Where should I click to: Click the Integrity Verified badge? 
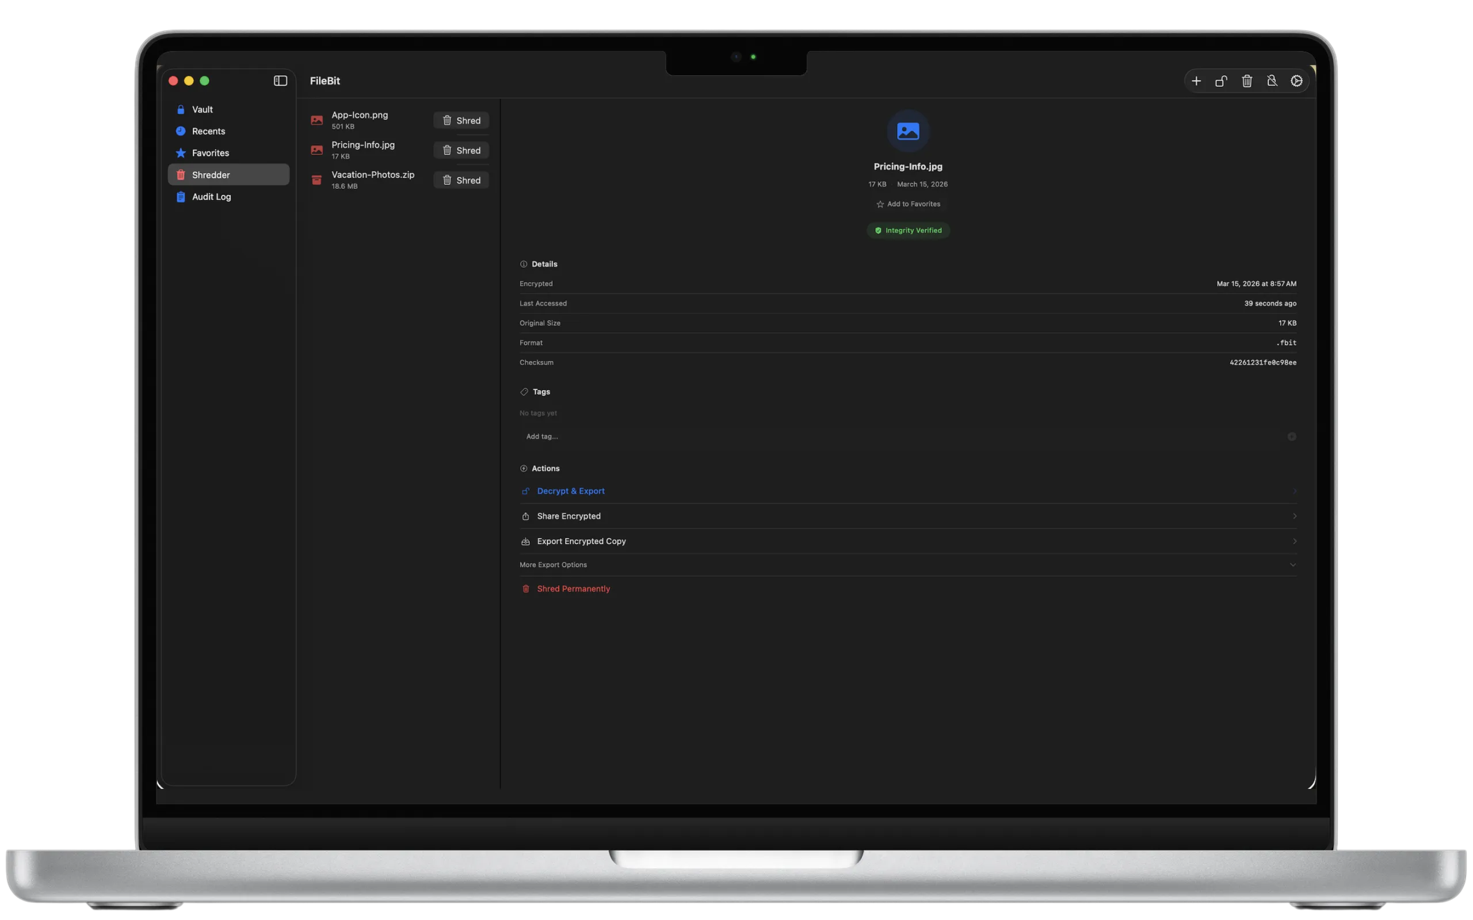[907, 230]
